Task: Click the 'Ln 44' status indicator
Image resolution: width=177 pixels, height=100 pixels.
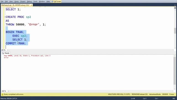Action: click(x=133, y=99)
